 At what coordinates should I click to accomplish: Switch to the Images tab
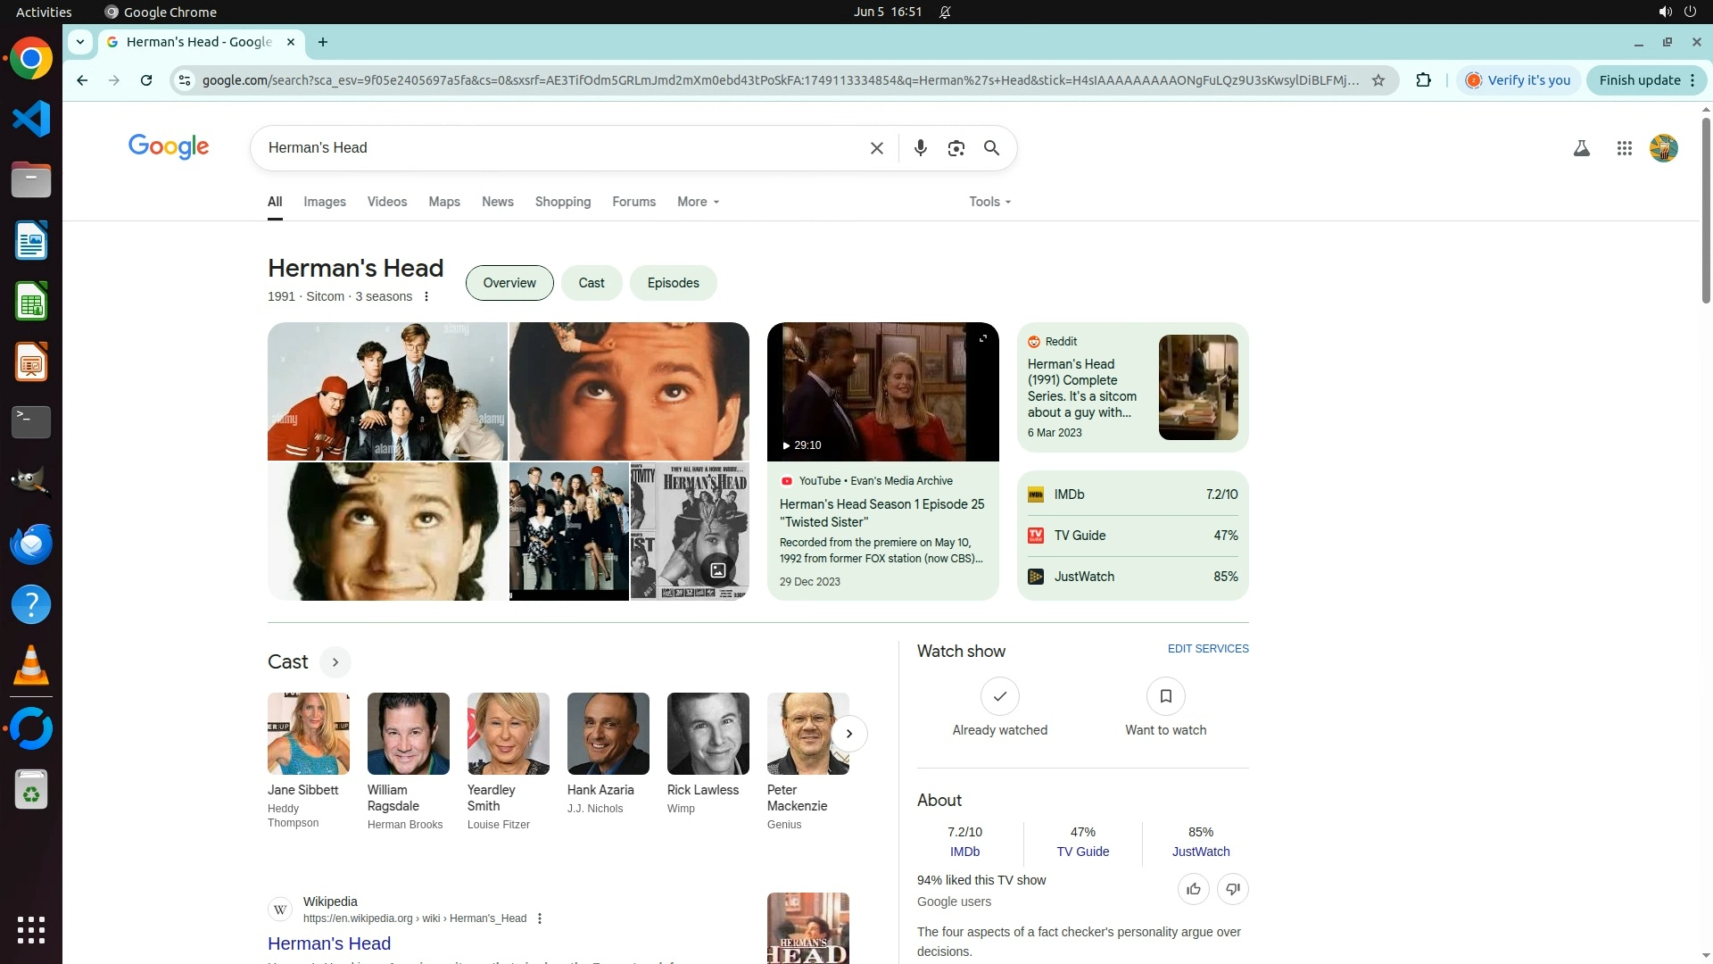tap(324, 202)
